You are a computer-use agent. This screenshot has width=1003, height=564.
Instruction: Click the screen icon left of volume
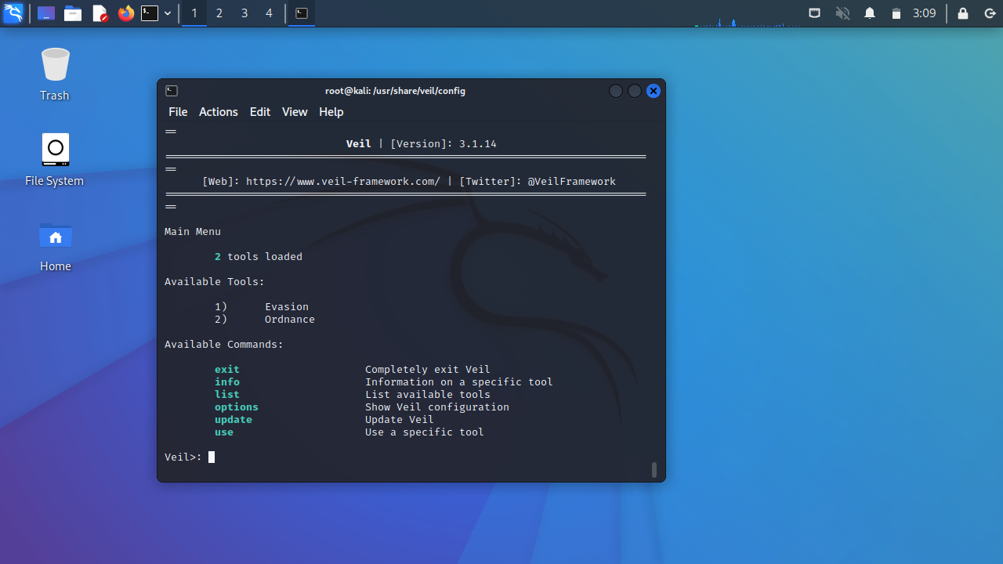click(x=815, y=13)
